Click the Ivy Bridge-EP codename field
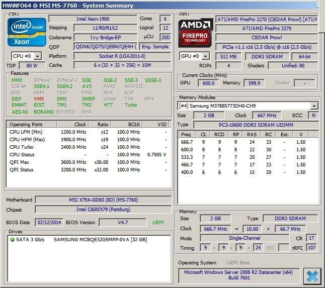 [106, 37]
